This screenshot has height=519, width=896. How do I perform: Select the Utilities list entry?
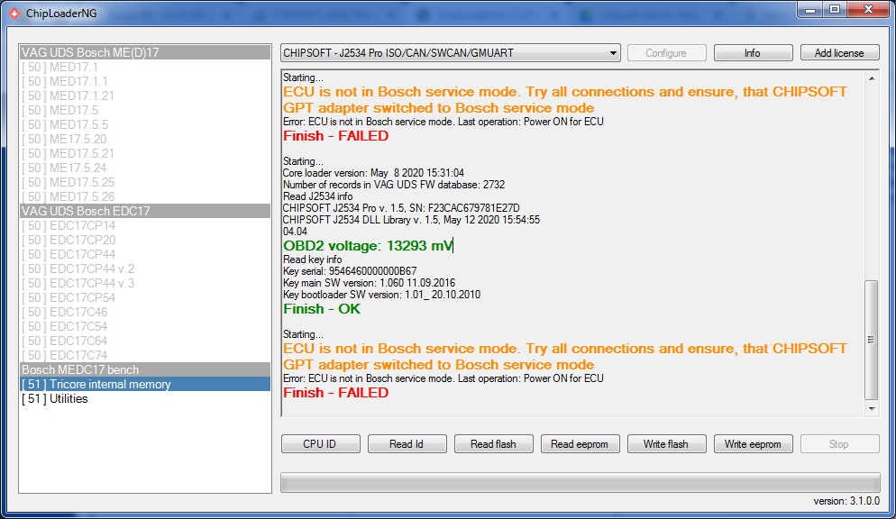[144, 398]
